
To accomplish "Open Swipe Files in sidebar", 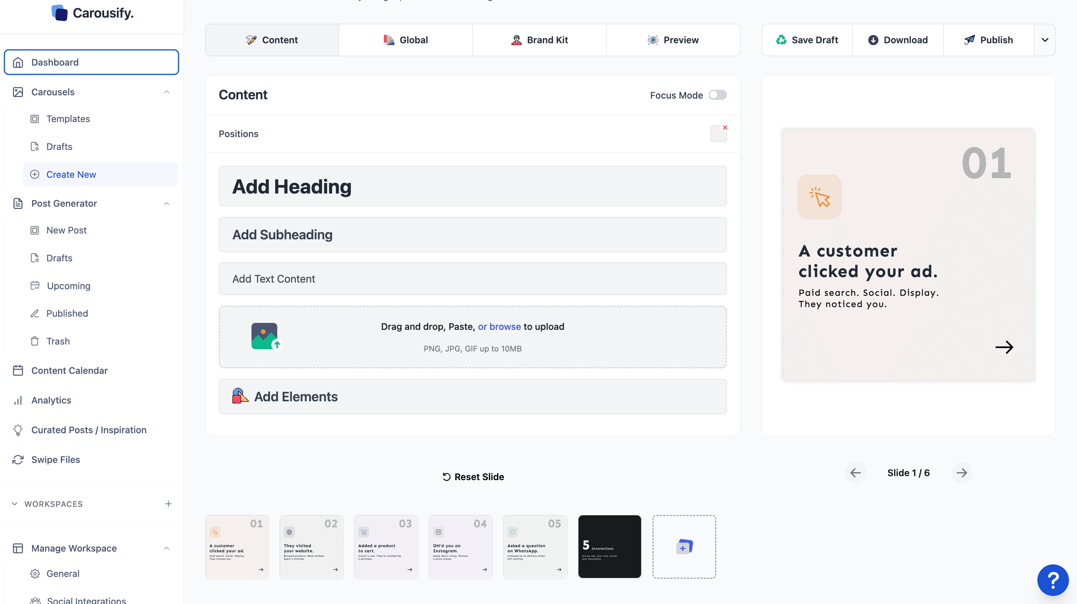I will pyautogui.click(x=91, y=459).
